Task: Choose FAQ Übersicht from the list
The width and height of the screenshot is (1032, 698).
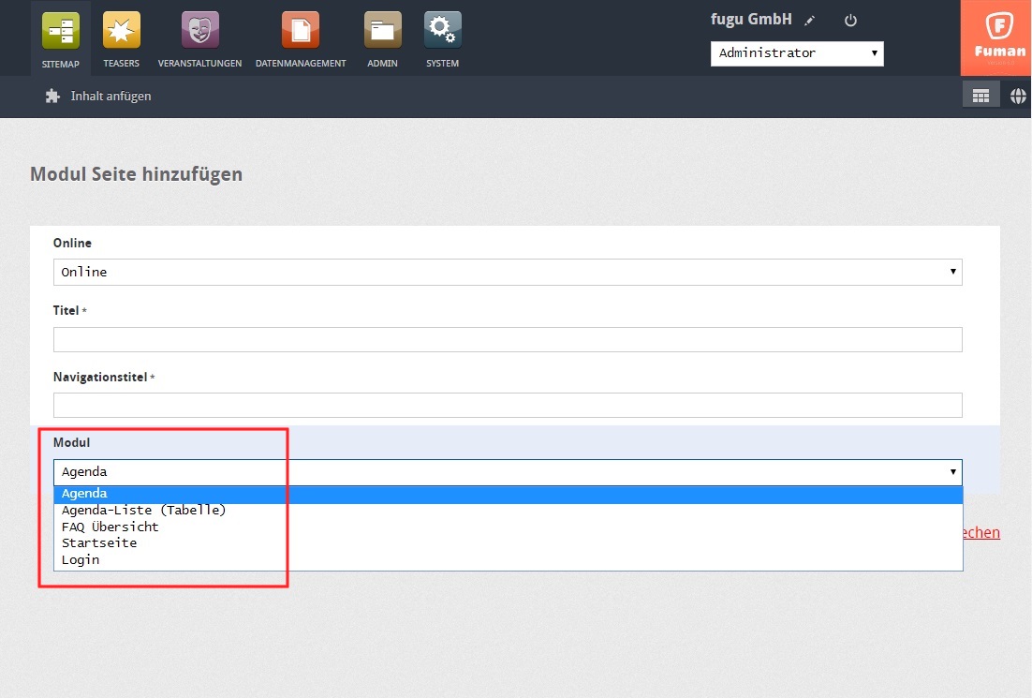Action: pyautogui.click(x=111, y=527)
